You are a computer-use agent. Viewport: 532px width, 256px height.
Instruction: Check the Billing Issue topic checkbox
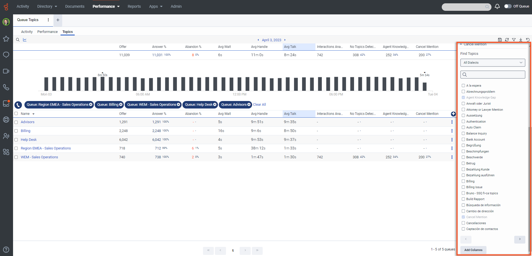463,187
